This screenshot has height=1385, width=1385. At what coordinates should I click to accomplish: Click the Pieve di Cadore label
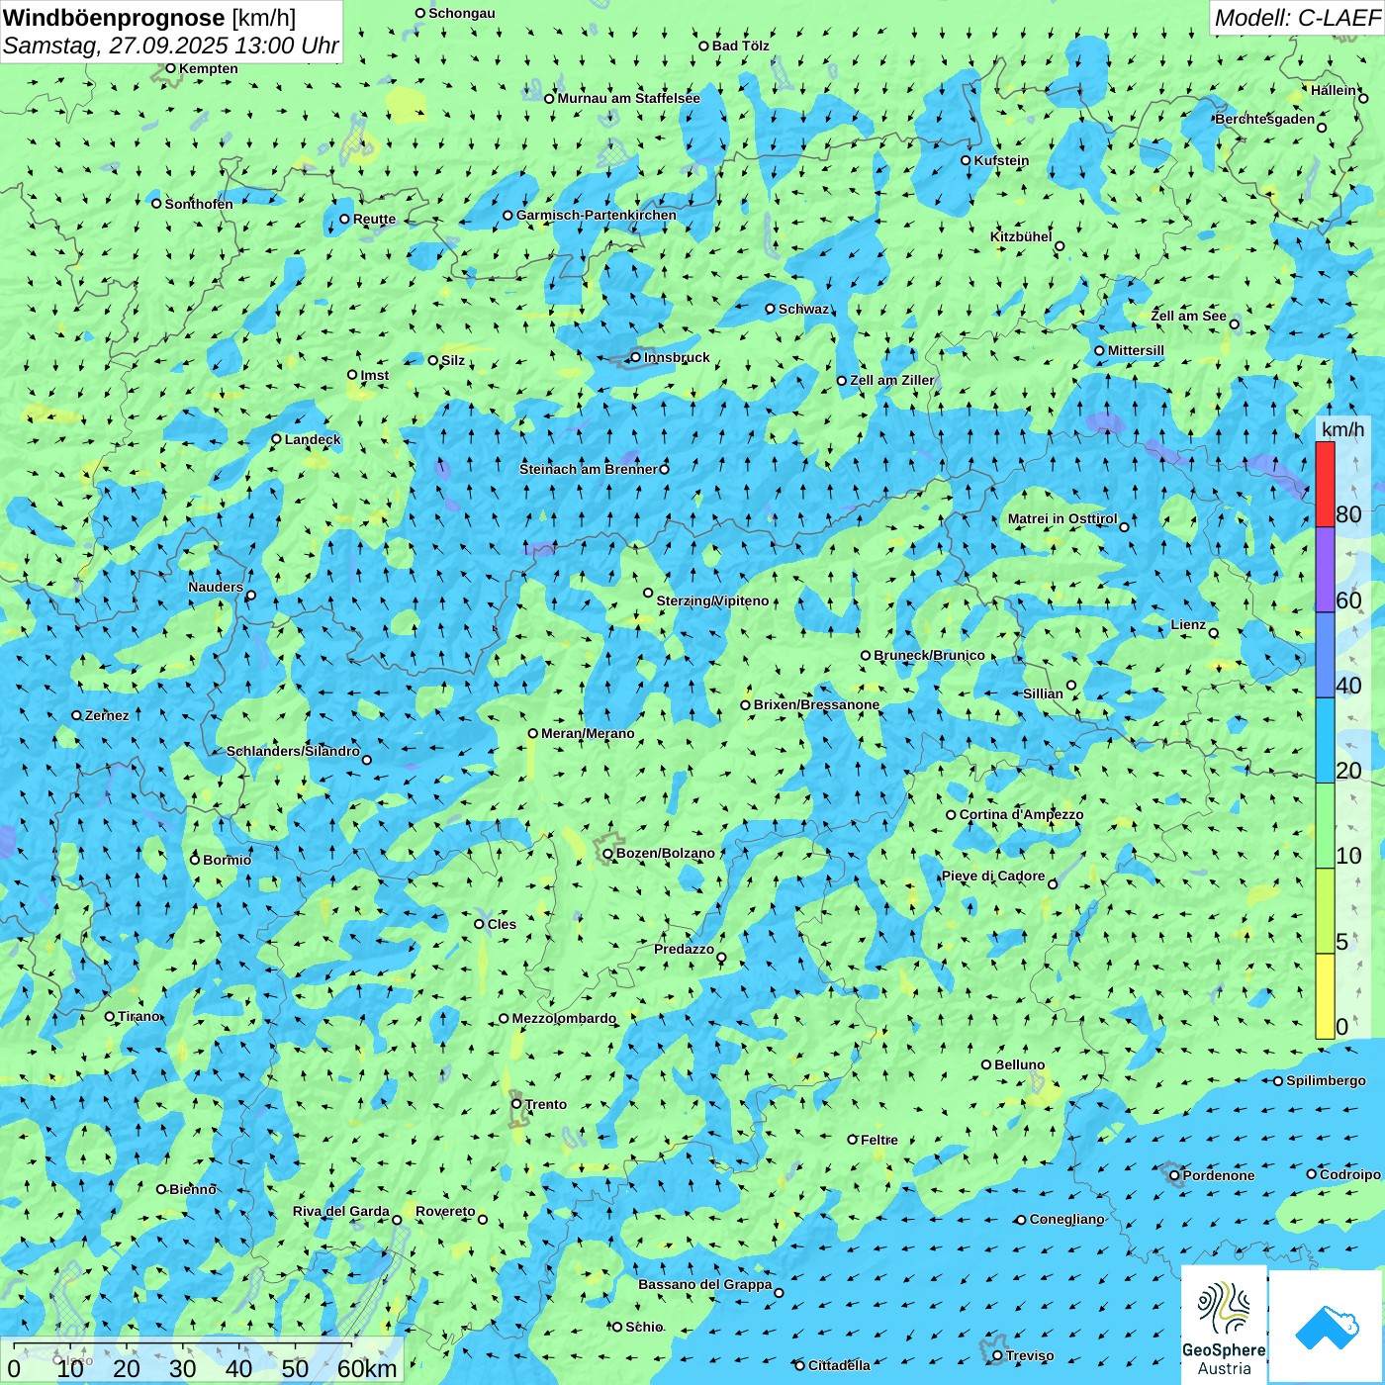point(993,876)
